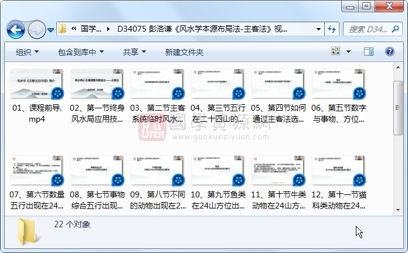The height and width of the screenshot is (253, 408).
Task: Click the vertical scrollbar thumb
Action: 398,108
